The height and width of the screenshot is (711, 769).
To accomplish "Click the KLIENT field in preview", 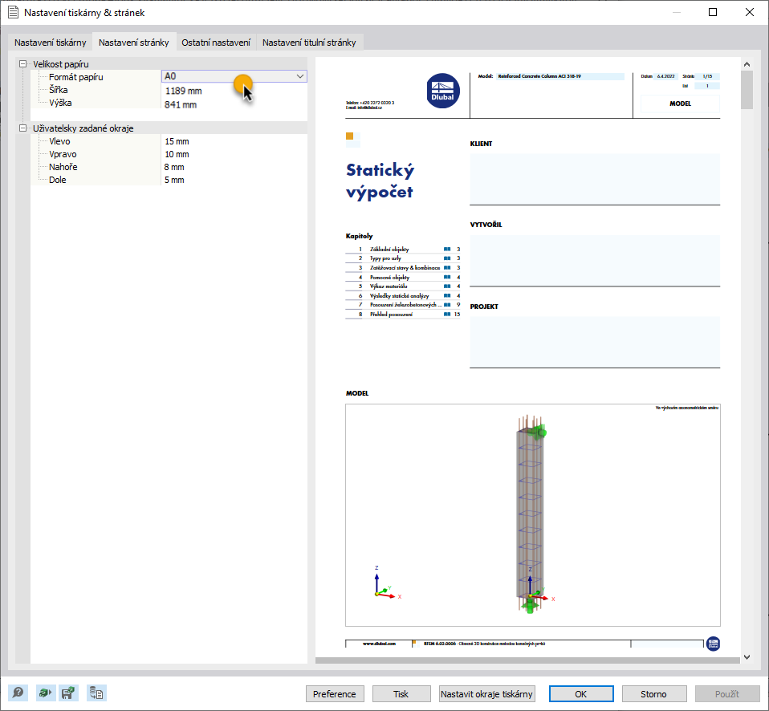I will point(595,179).
